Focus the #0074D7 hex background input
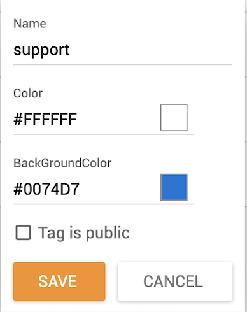The image size is (247, 312). point(85,189)
